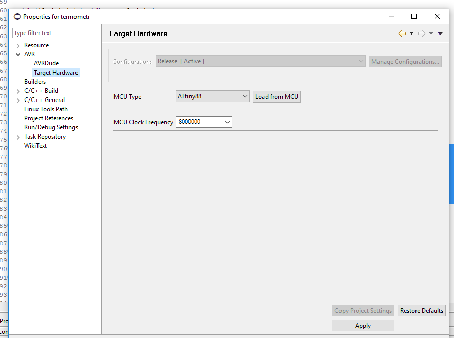Click the Apply button
454x338 pixels.
(363, 326)
